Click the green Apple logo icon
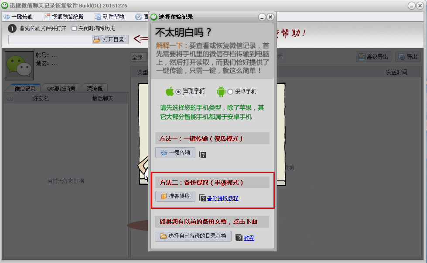 (170, 91)
